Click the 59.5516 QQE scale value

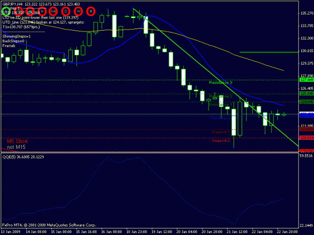coord(306,156)
